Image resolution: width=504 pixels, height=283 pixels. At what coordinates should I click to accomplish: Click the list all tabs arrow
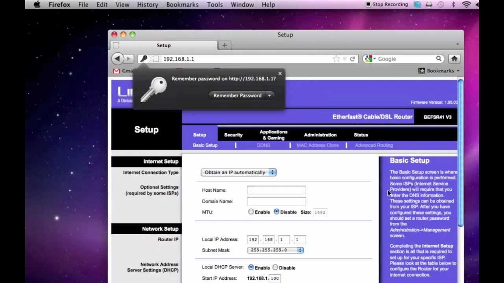458,44
